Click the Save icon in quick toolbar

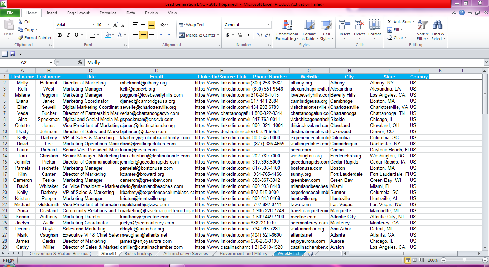pos(13,54)
